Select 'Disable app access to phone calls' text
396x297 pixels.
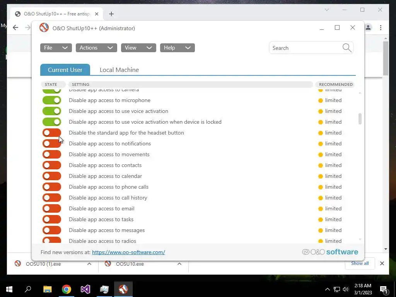click(x=109, y=187)
